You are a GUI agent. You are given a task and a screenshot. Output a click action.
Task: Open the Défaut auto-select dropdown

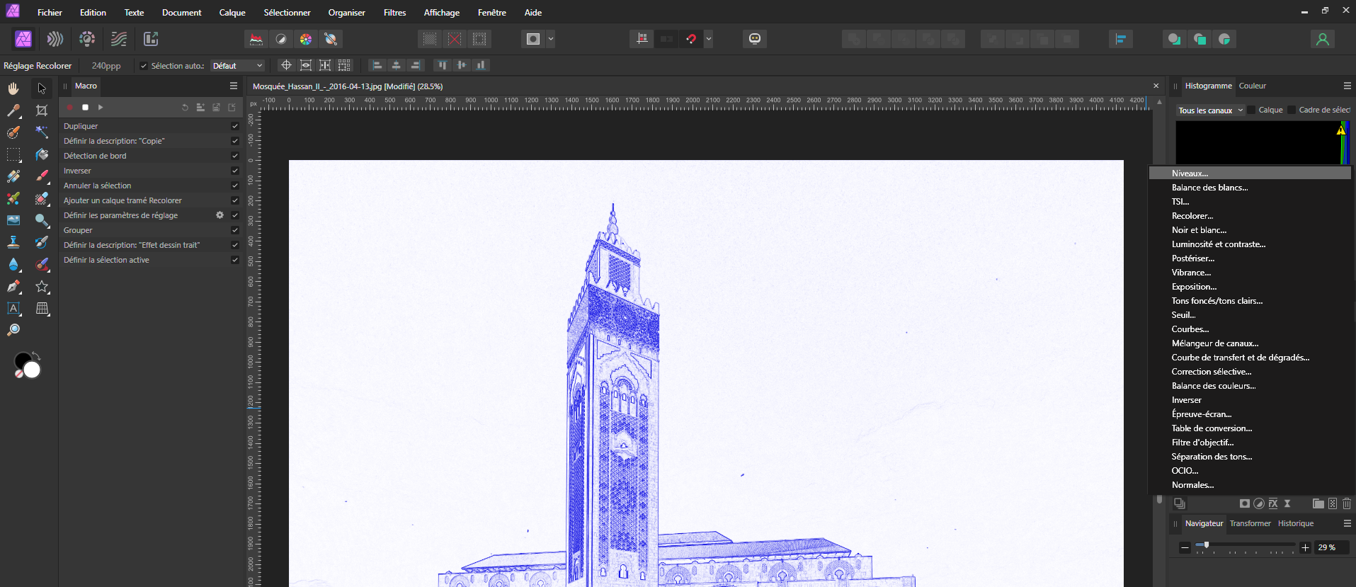[x=237, y=66]
